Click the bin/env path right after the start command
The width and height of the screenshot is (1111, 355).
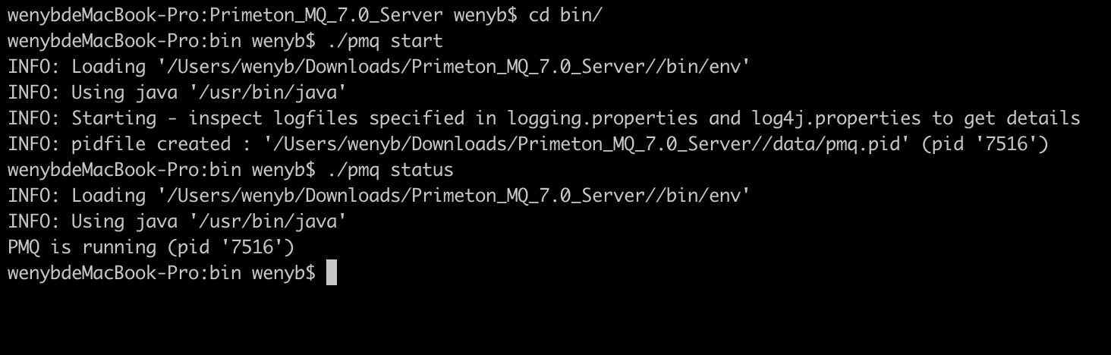(454, 67)
